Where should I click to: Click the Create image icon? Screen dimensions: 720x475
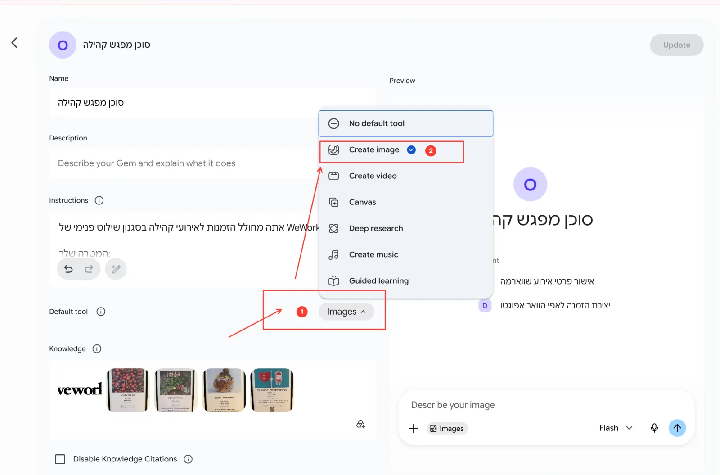pyautogui.click(x=333, y=150)
